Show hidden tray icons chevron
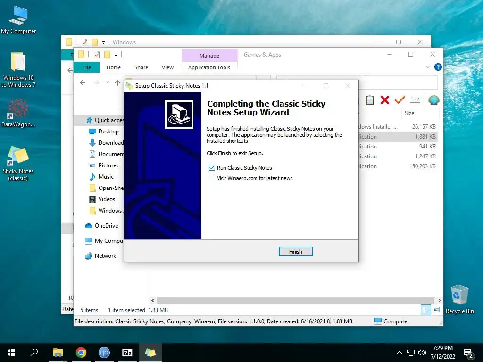This screenshot has height=362, width=483. [399, 353]
